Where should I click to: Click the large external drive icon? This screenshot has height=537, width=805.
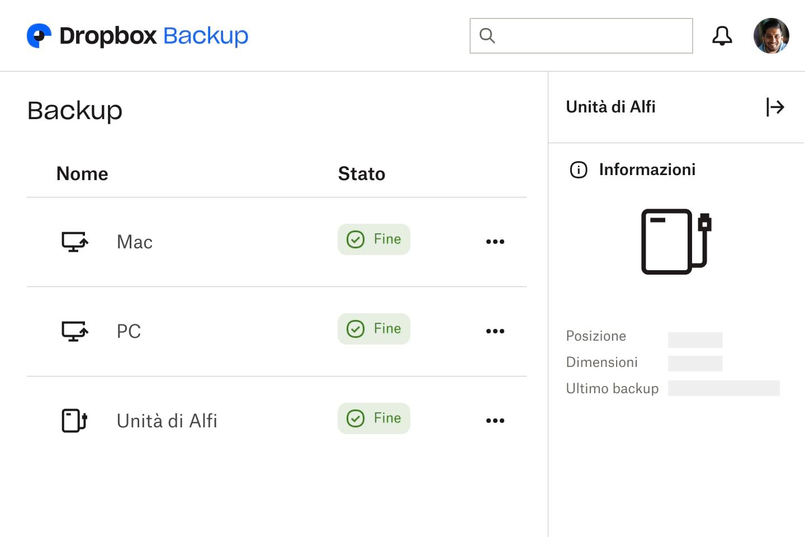click(676, 242)
